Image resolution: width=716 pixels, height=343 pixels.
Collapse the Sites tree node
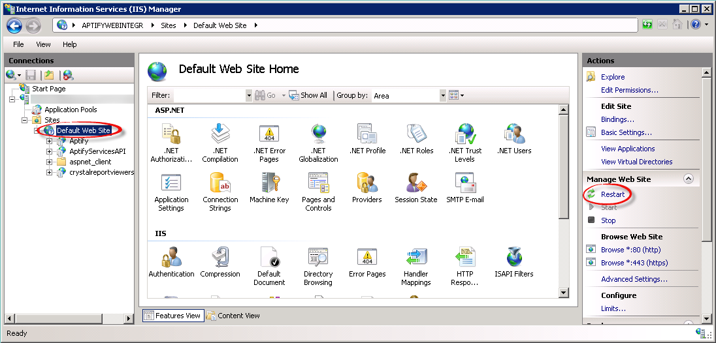coord(25,120)
